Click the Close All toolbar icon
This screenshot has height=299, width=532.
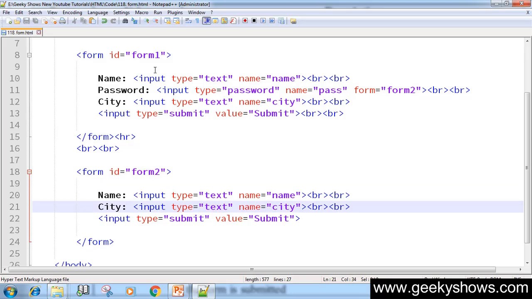click(x=53, y=21)
